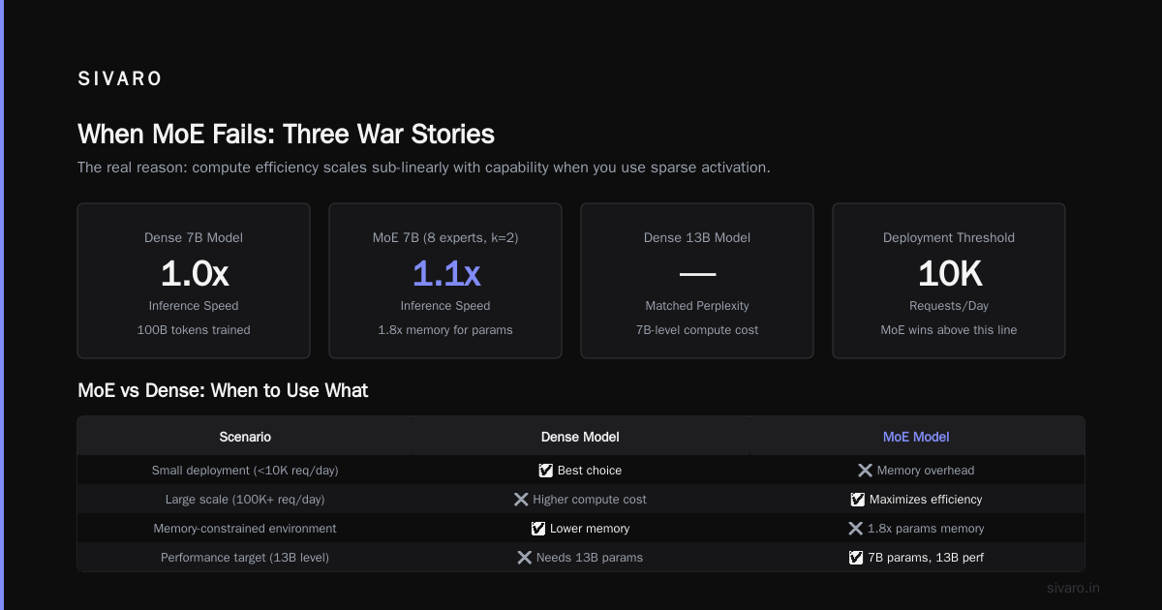Open the Dense 13B Model card
The image size is (1162, 610).
click(x=697, y=281)
